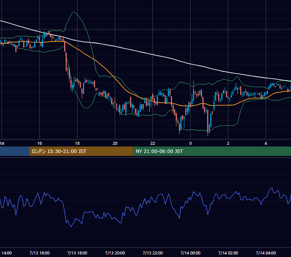Click the 7/14 04:00 date label
The height and width of the screenshot is (257, 291).
[266, 253]
